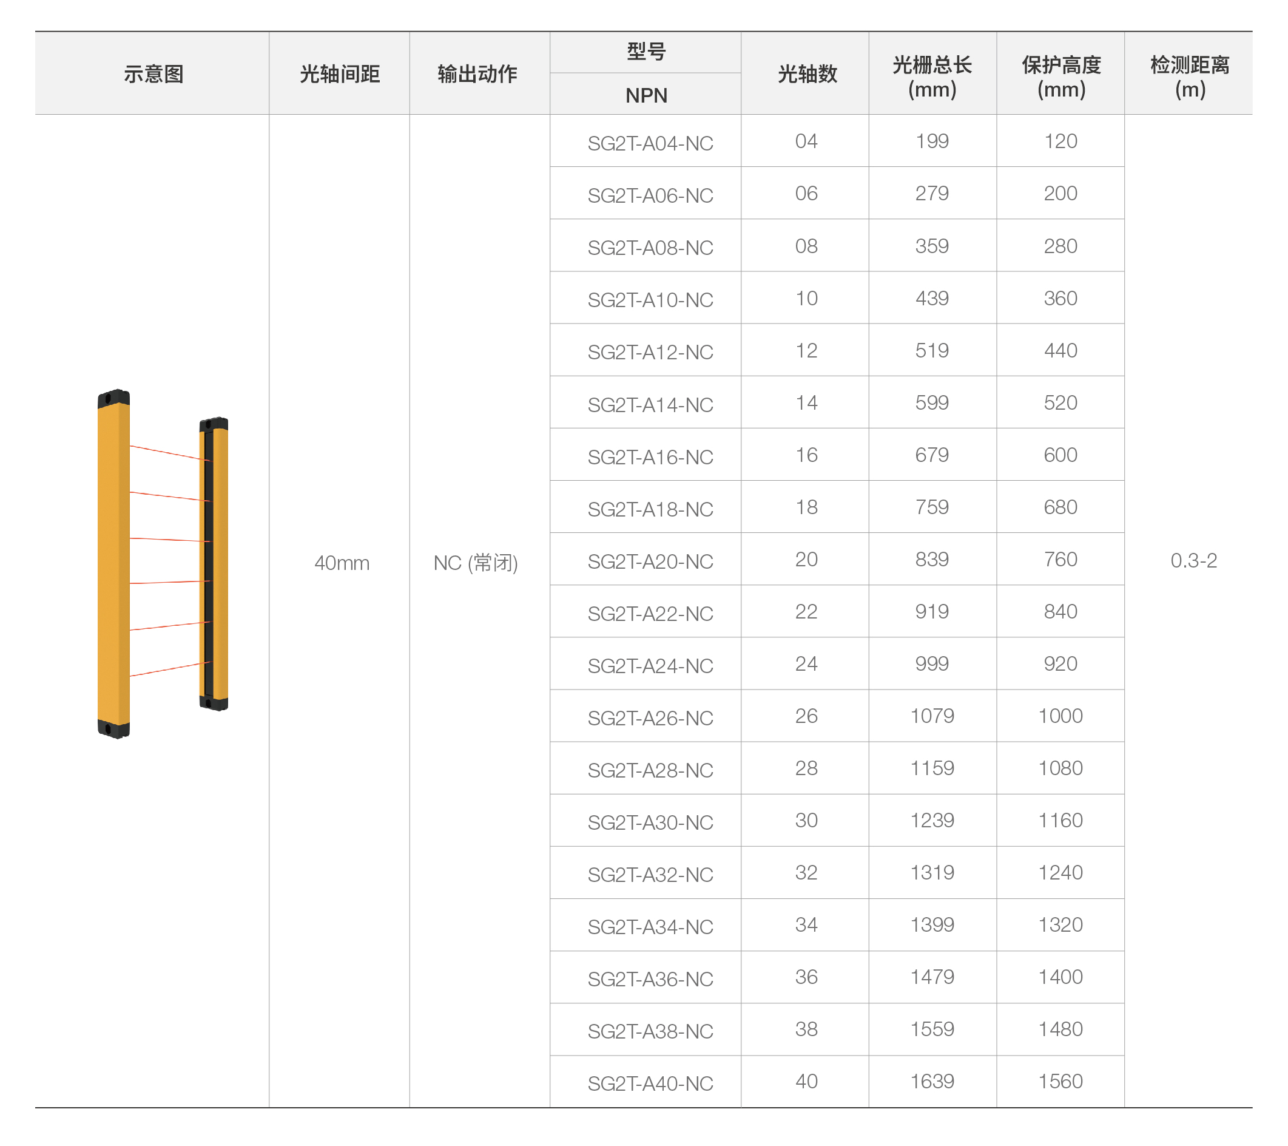Click total length value 1639

pos(932,1081)
